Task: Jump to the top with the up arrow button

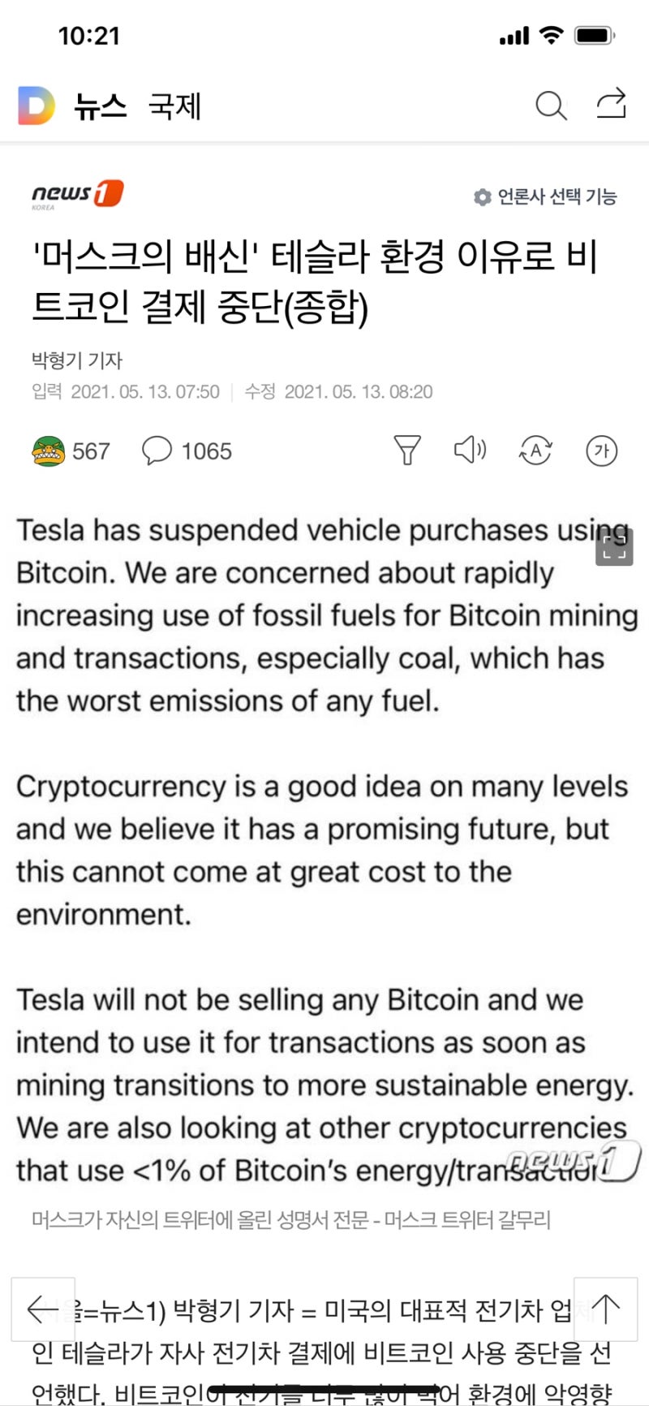Action: click(605, 1309)
